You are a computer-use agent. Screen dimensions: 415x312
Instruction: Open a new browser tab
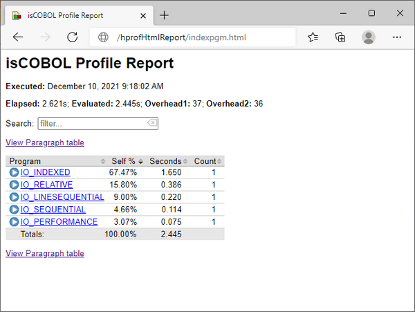pyautogui.click(x=164, y=15)
